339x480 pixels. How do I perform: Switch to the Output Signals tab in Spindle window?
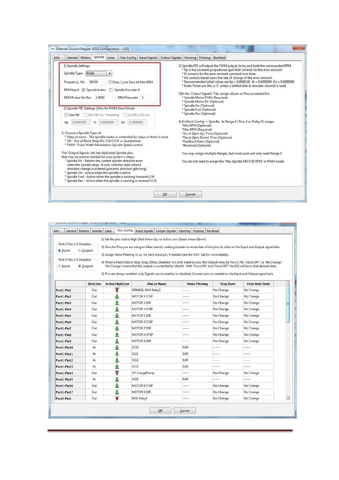171,58
